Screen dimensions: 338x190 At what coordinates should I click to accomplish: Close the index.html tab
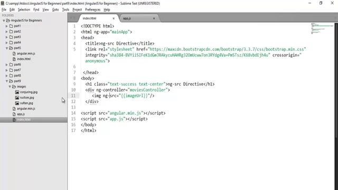(x=114, y=18)
